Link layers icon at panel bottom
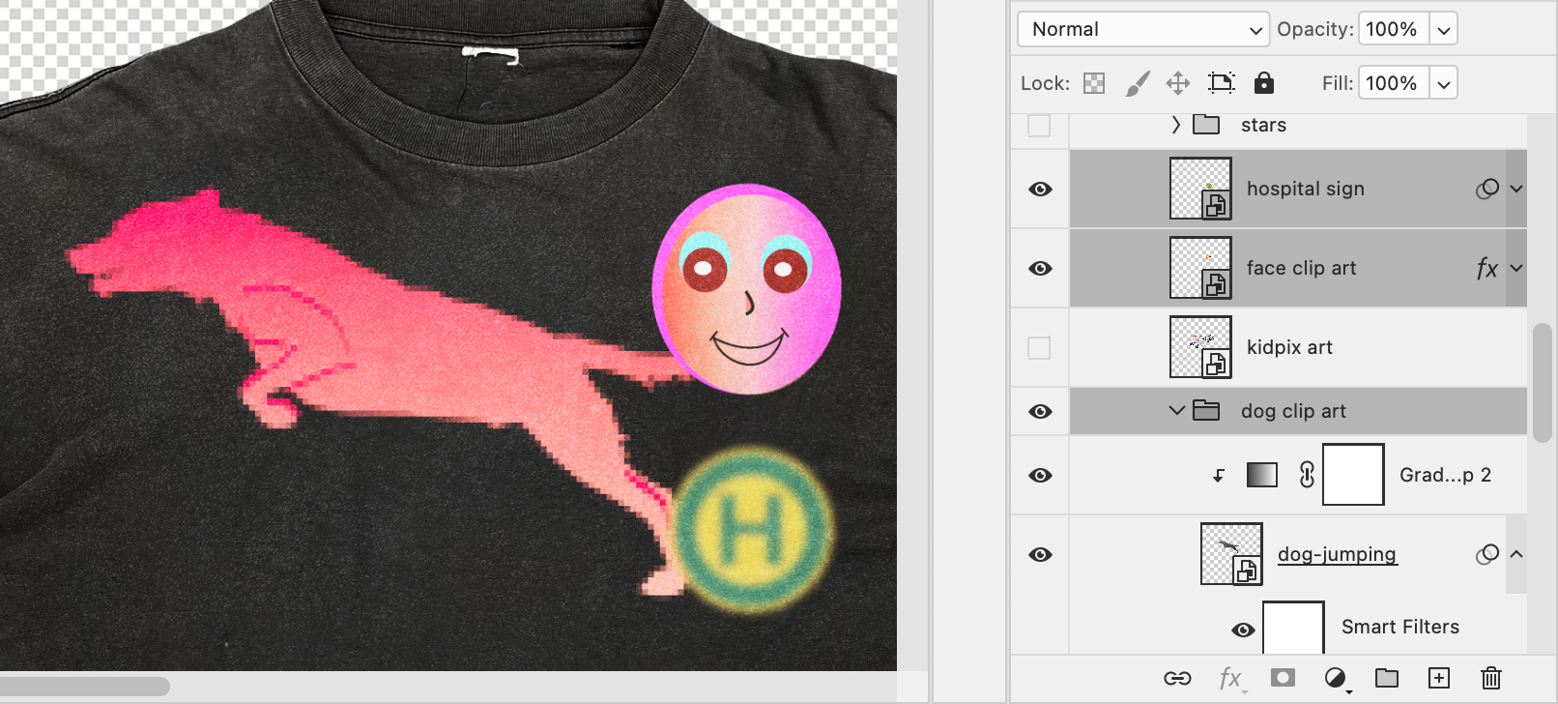1558x704 pixels. pos(1177,678)
